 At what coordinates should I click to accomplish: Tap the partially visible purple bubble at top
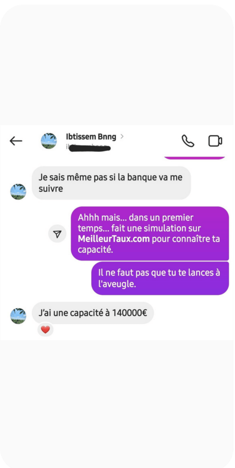tap(194, 158)
